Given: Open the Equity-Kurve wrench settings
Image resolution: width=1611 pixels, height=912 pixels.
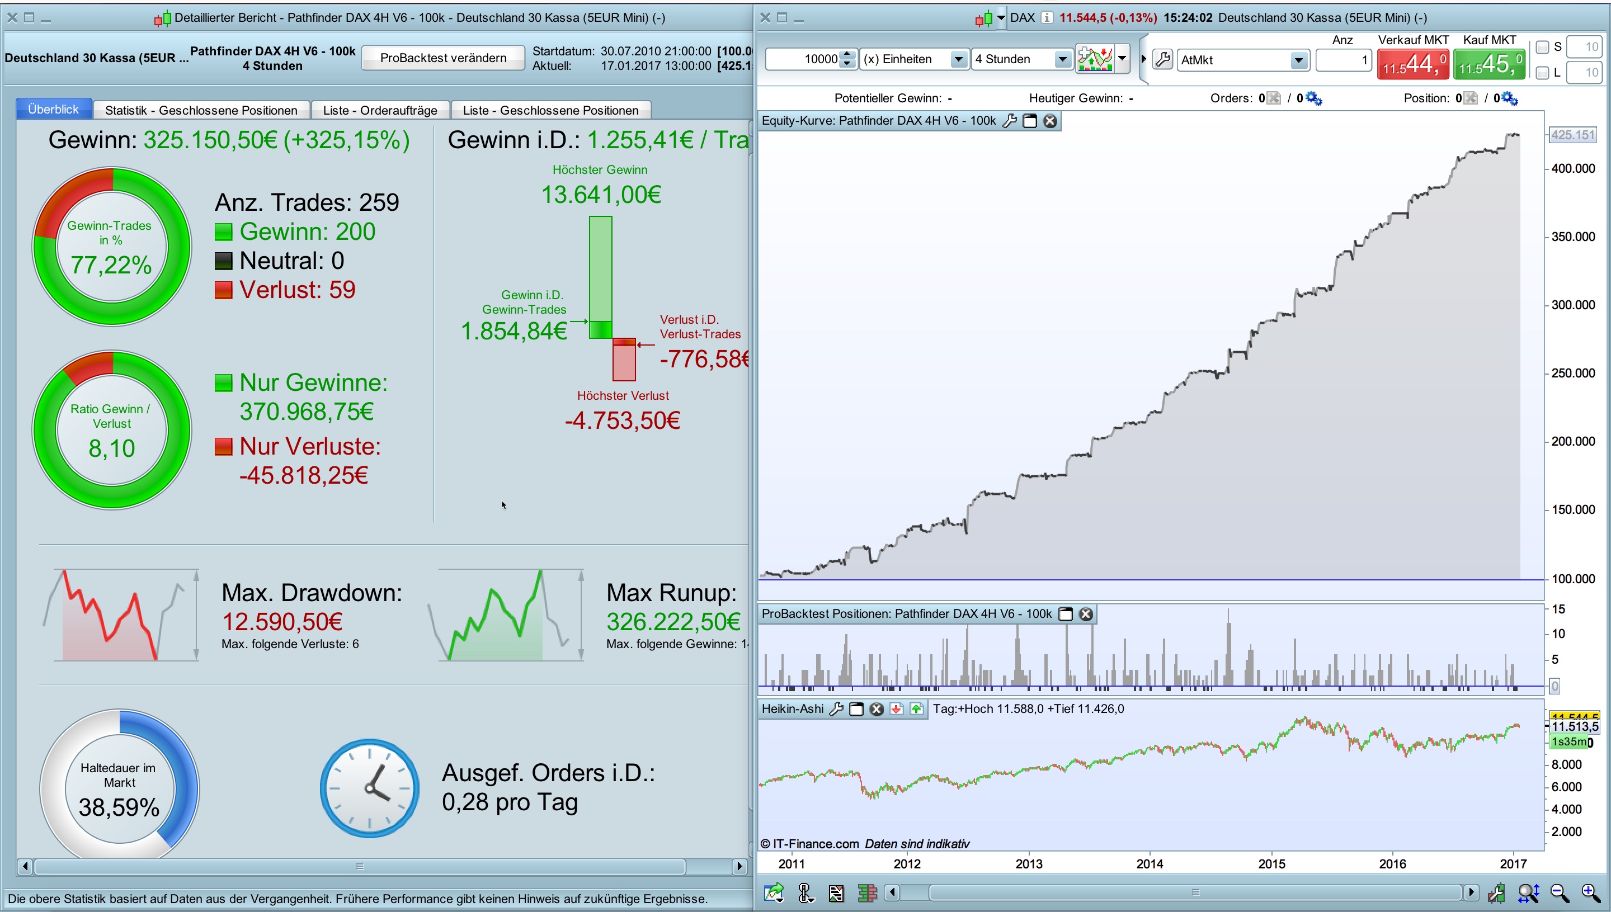Looking at the screenshot, I should [1010, 121].
